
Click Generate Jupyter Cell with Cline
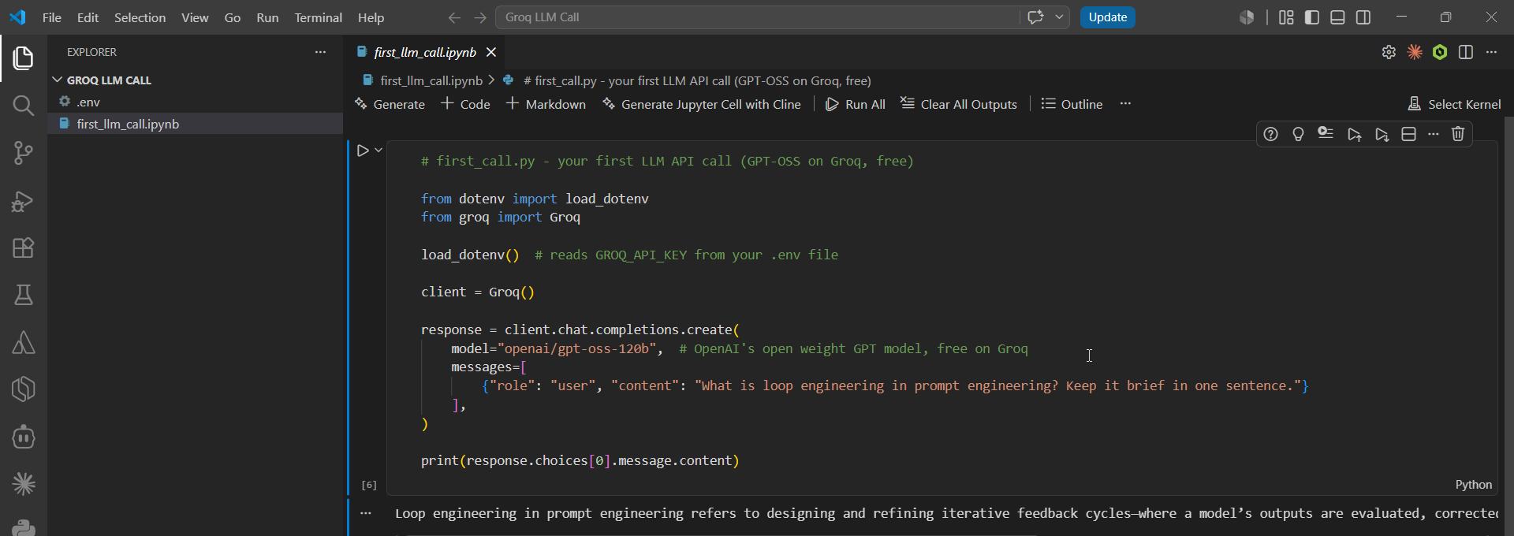(x=702, y=104)
